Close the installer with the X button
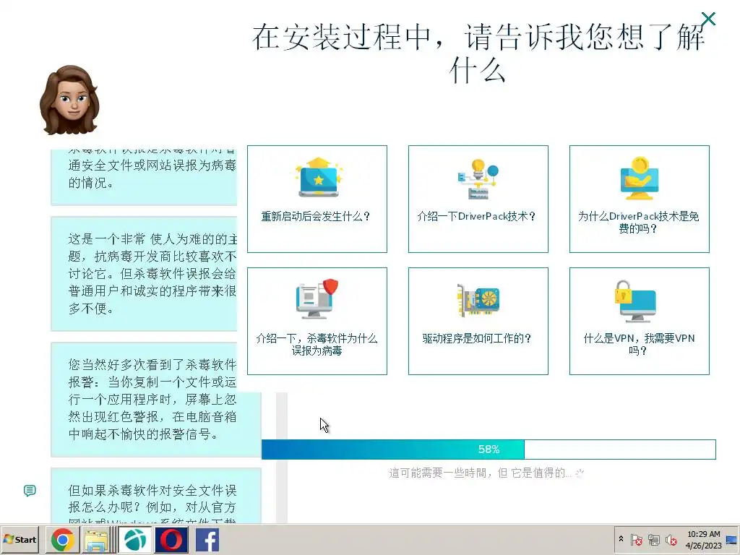 (708, 19)
